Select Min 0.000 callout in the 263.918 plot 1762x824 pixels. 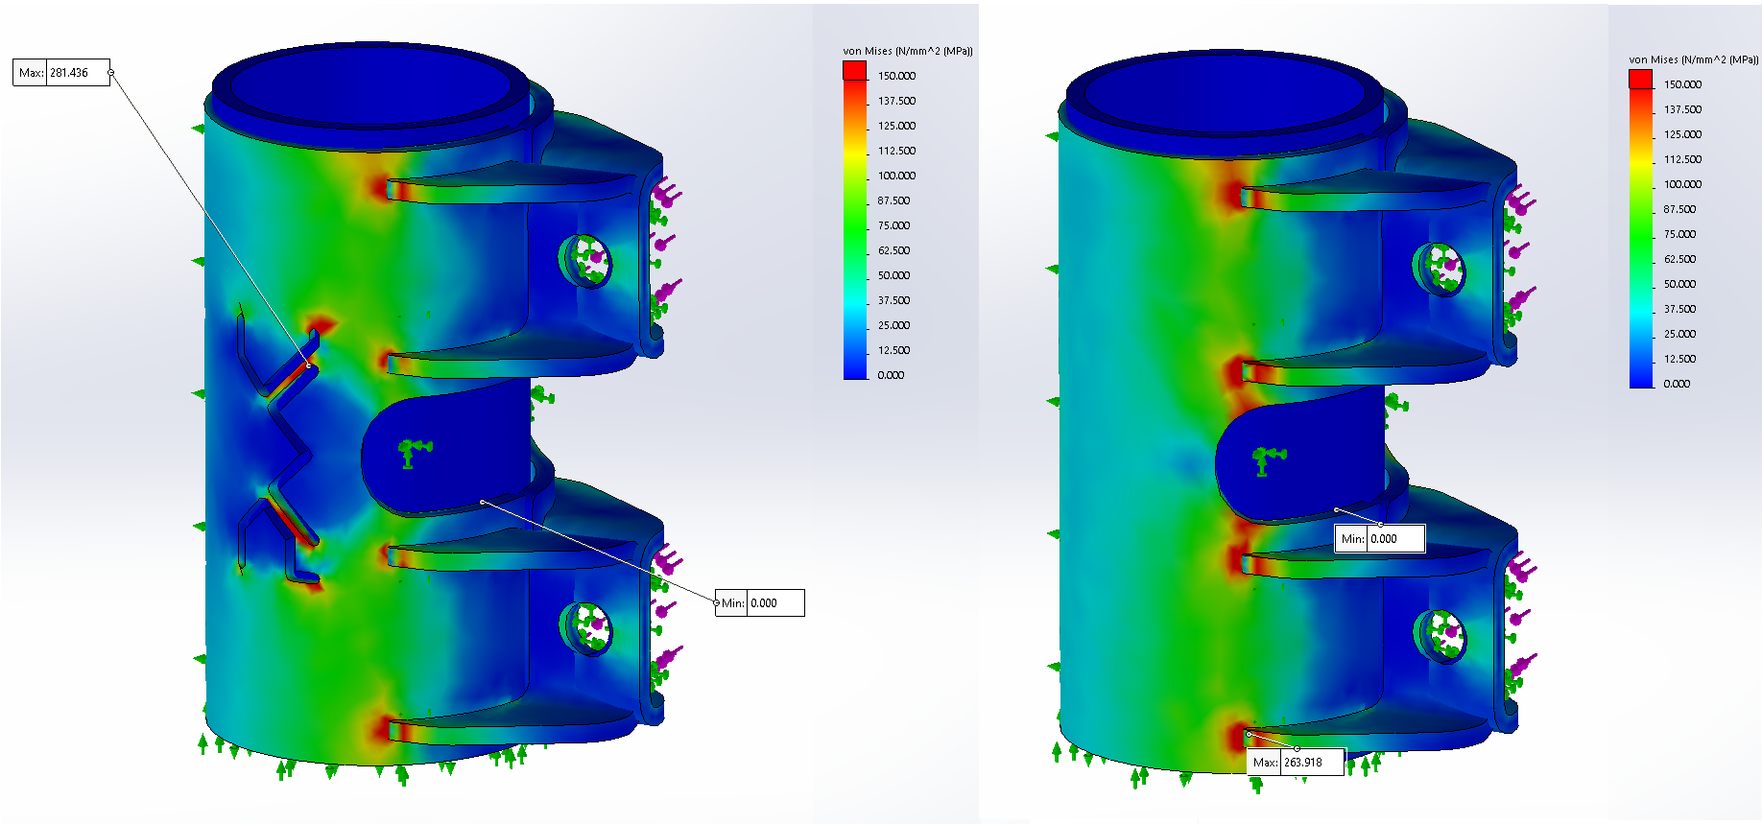[1379, 539]
